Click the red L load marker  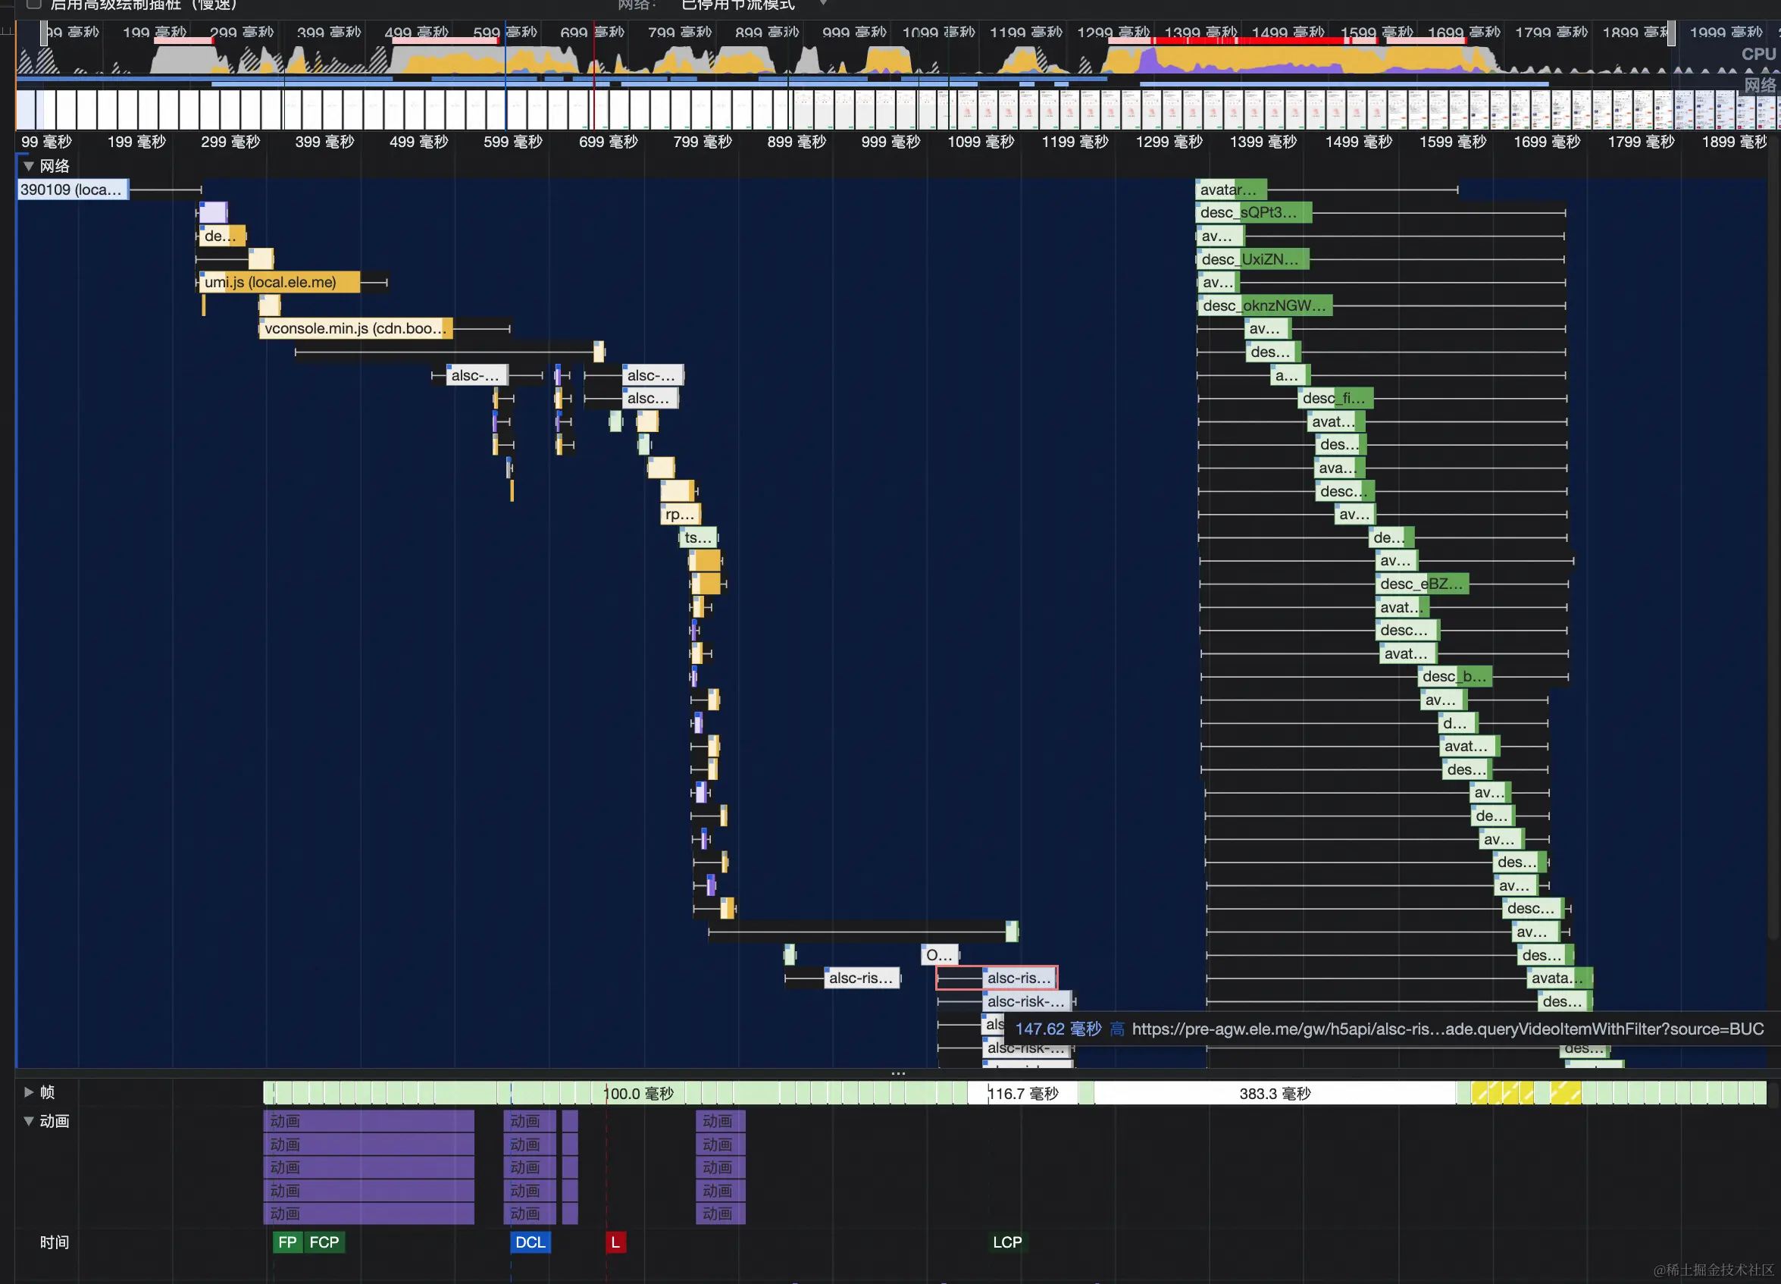coord(615,1242)
